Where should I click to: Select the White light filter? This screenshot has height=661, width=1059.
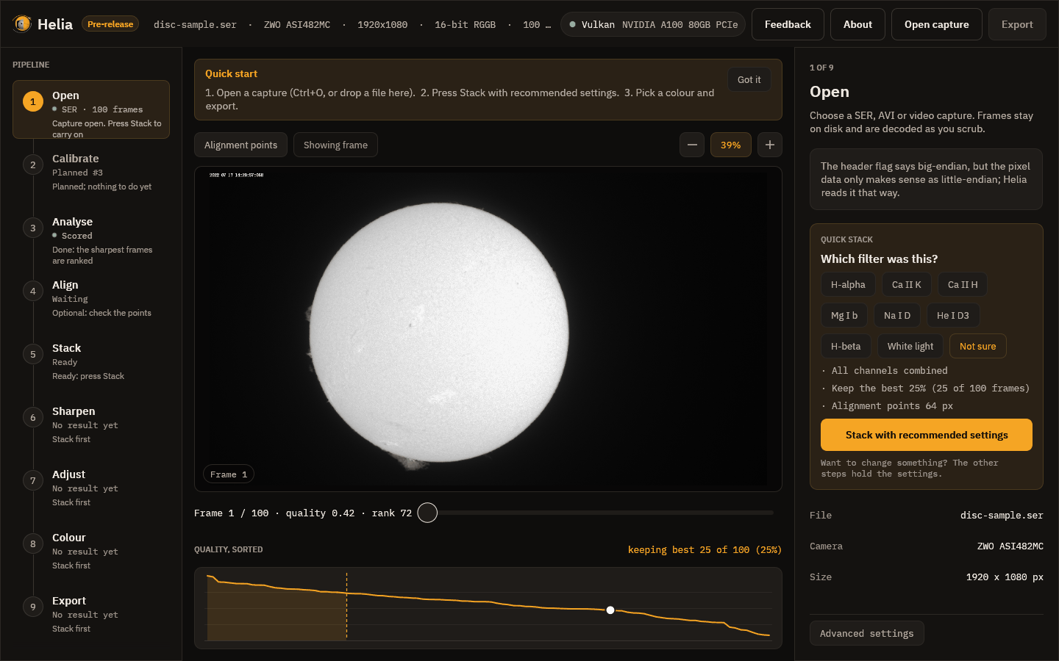pos(910,346)
